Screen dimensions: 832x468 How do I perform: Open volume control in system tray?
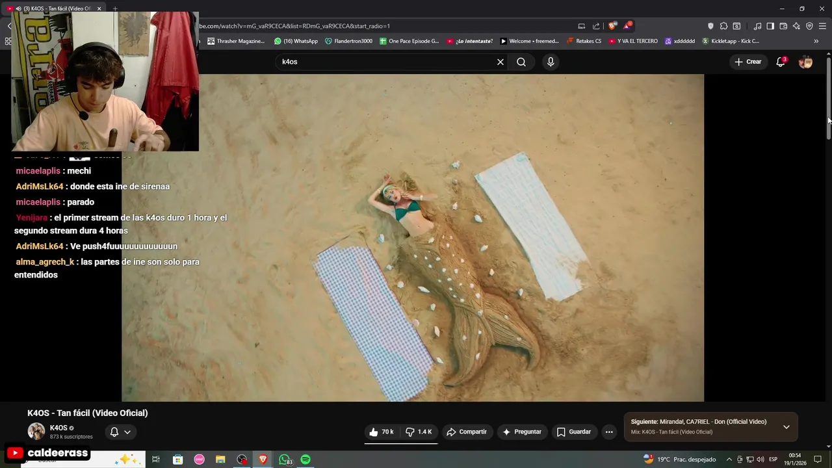(x=760, y=460)
